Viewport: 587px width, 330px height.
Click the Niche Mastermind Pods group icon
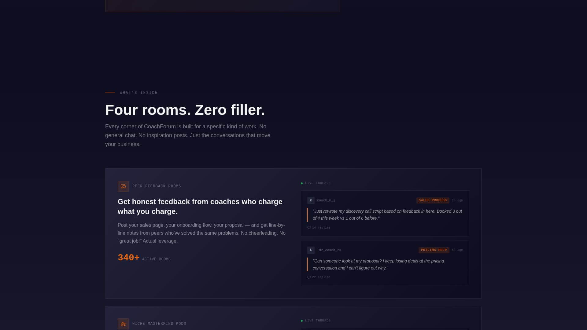(x=123, y=324)
